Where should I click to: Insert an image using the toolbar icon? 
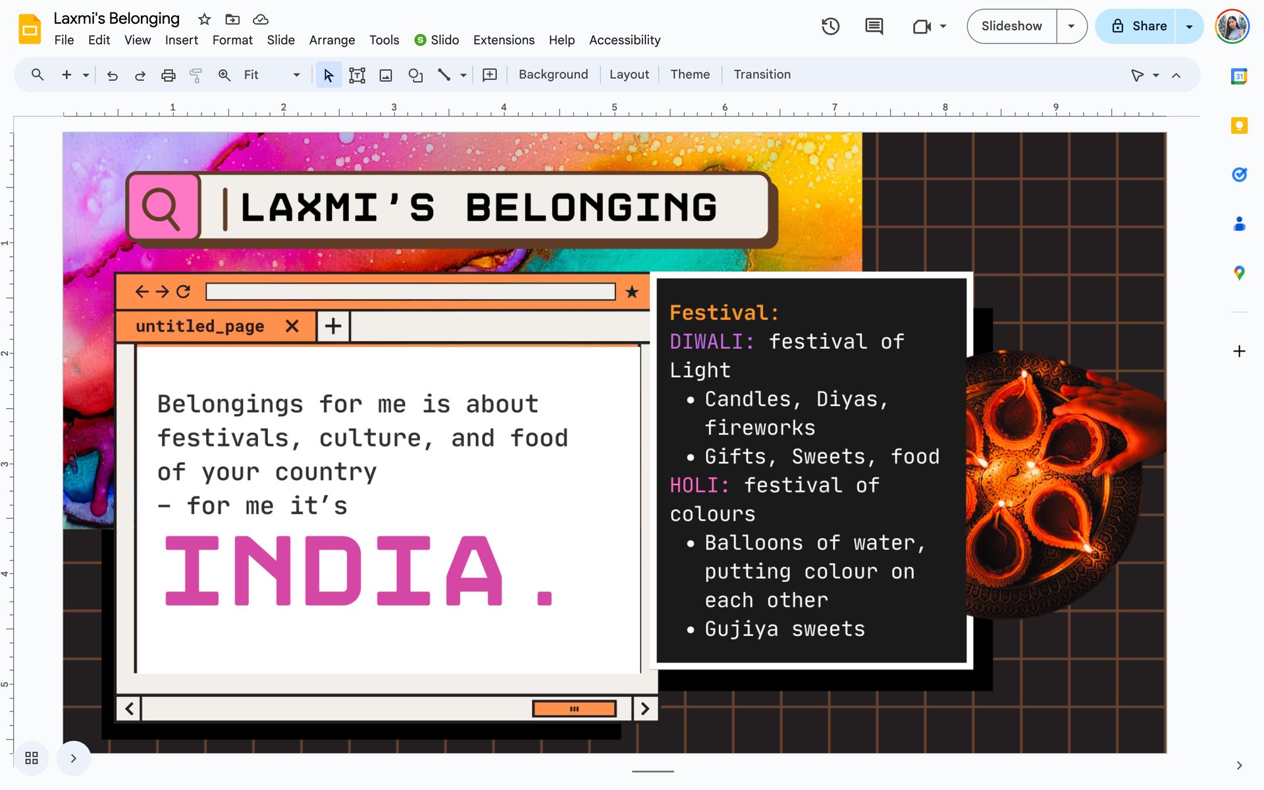coord(385,74)
